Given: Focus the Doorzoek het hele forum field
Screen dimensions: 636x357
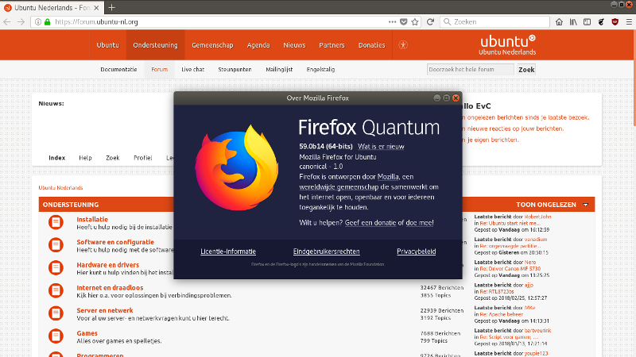Looking at the screenshot, I should pyautogui.click(x=470, y=70).
